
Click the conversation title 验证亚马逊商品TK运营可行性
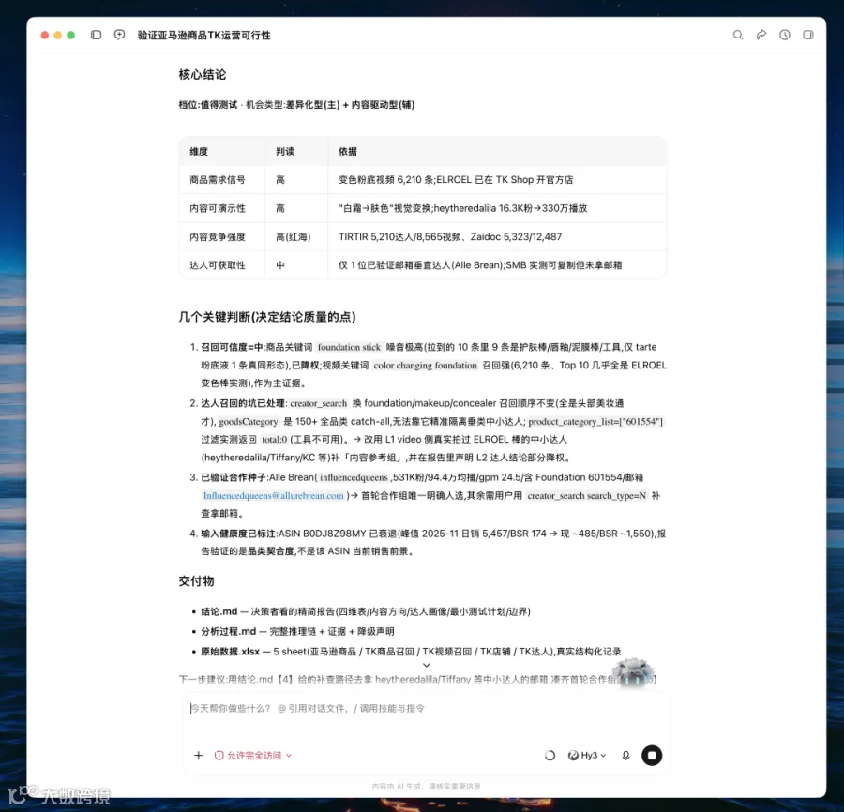tap(204, 35)
